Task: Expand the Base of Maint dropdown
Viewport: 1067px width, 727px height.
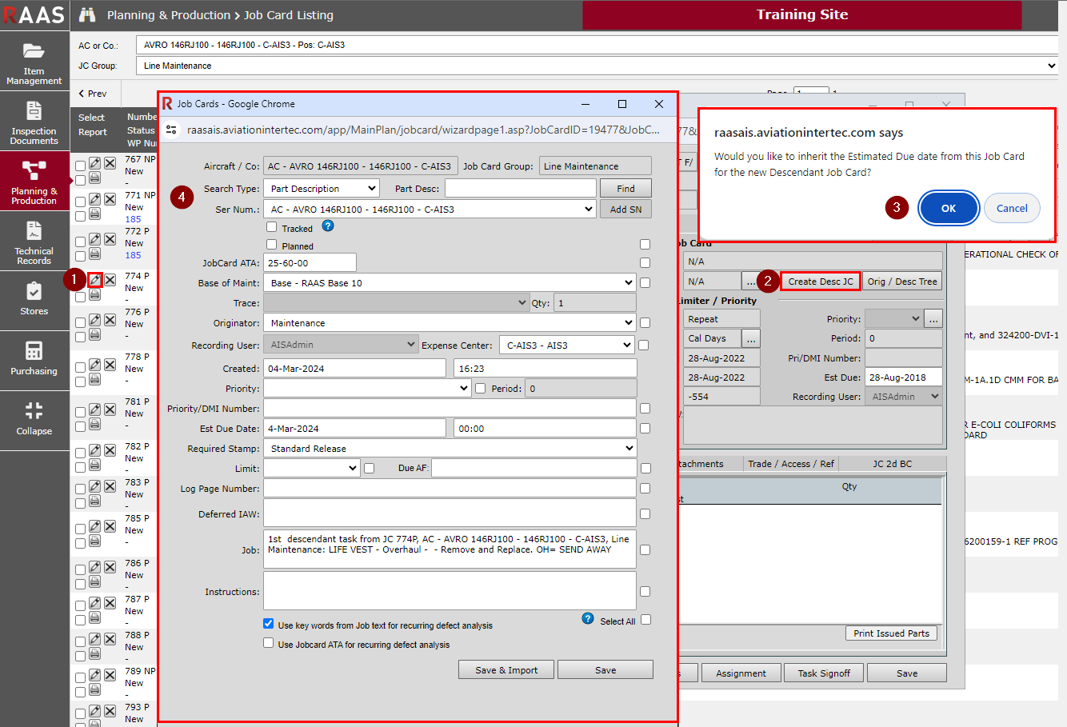Action: pos(450,283)
